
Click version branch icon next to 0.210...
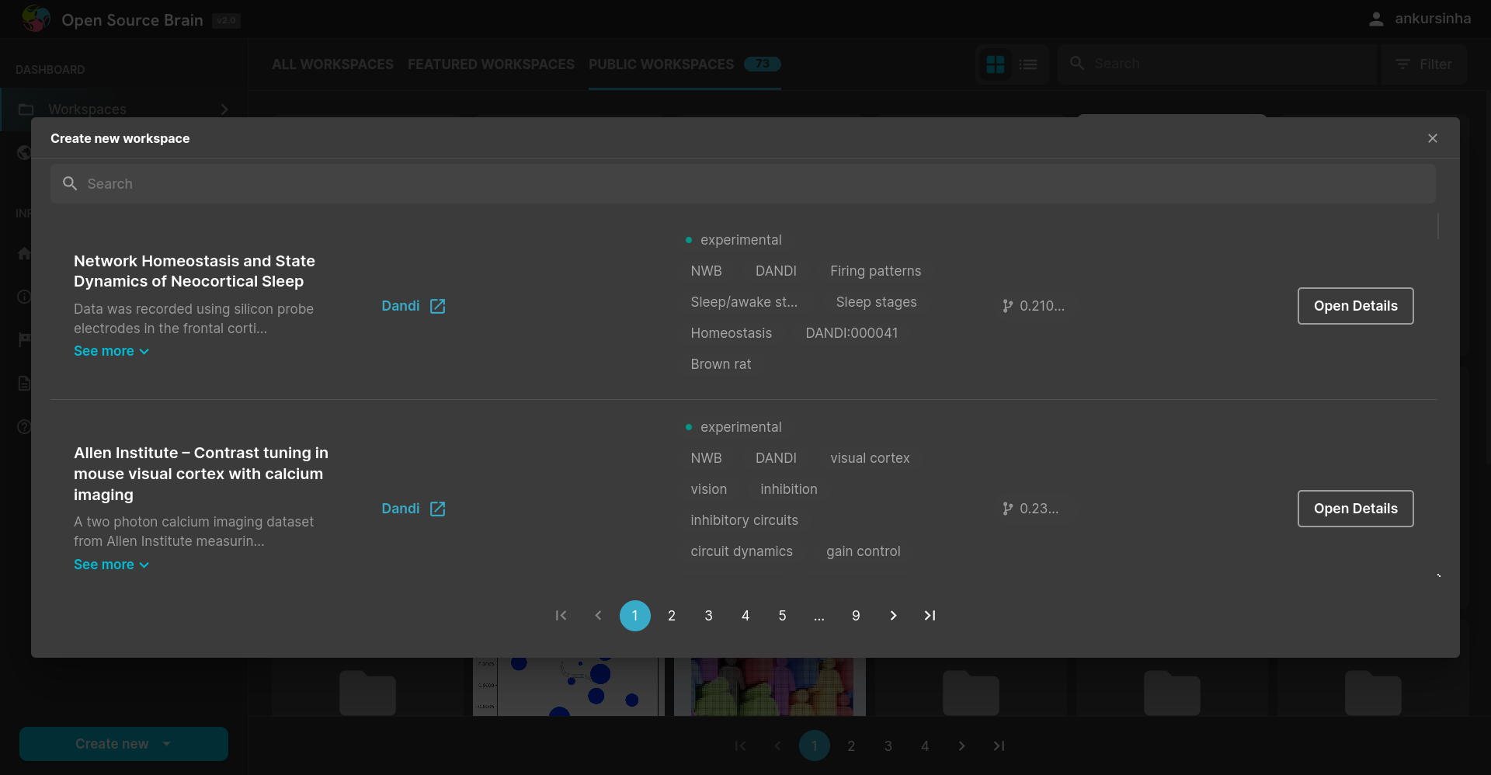(x=1007, y=306)
